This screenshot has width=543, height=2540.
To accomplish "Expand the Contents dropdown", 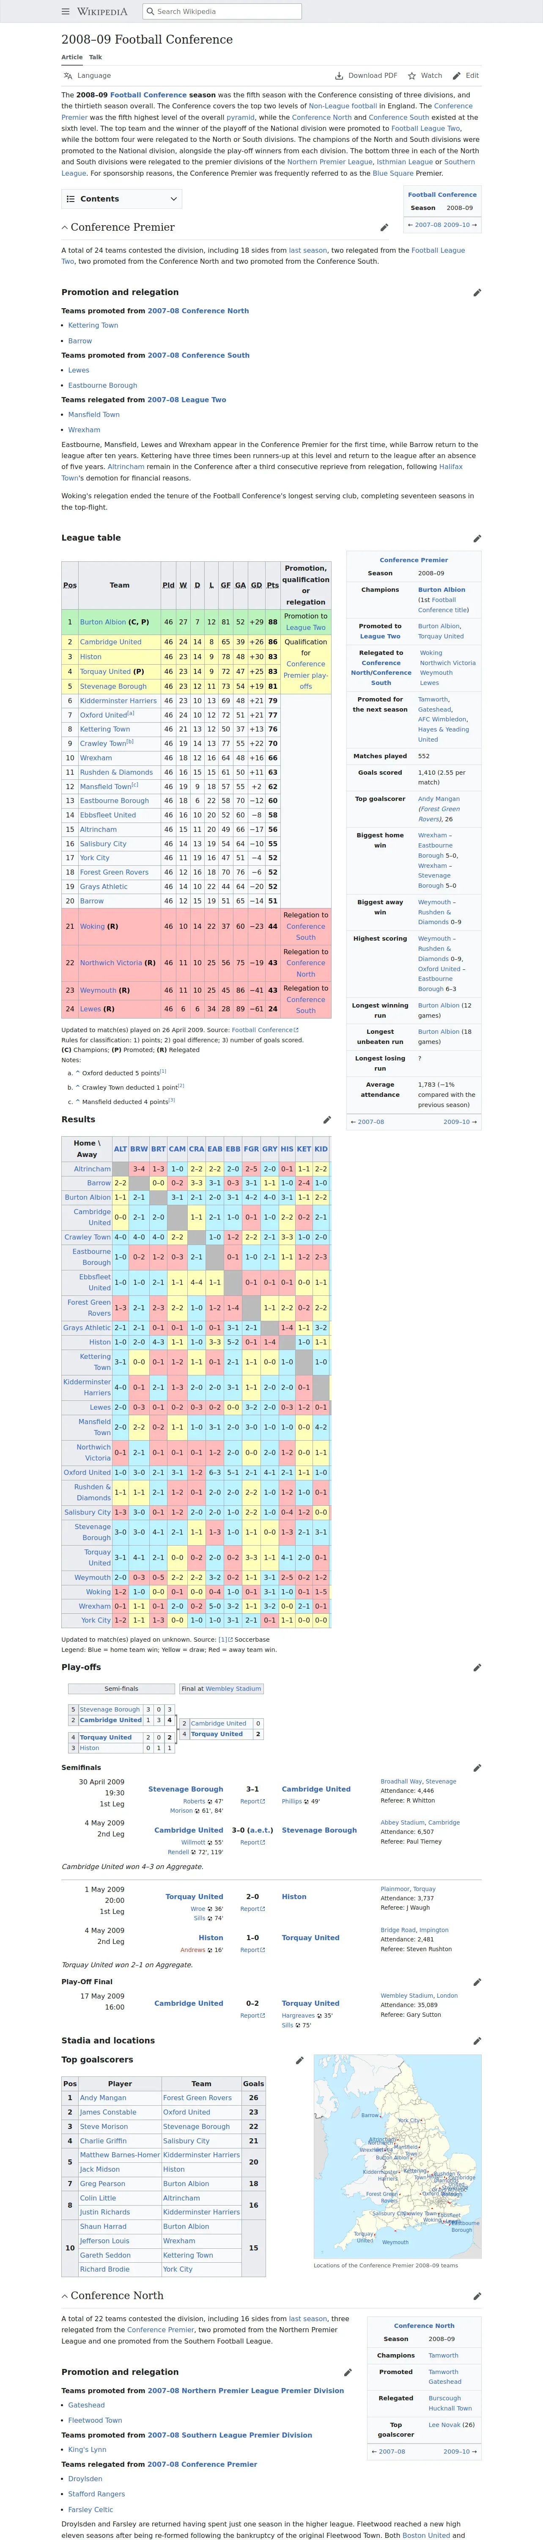I will coord(122,199).
